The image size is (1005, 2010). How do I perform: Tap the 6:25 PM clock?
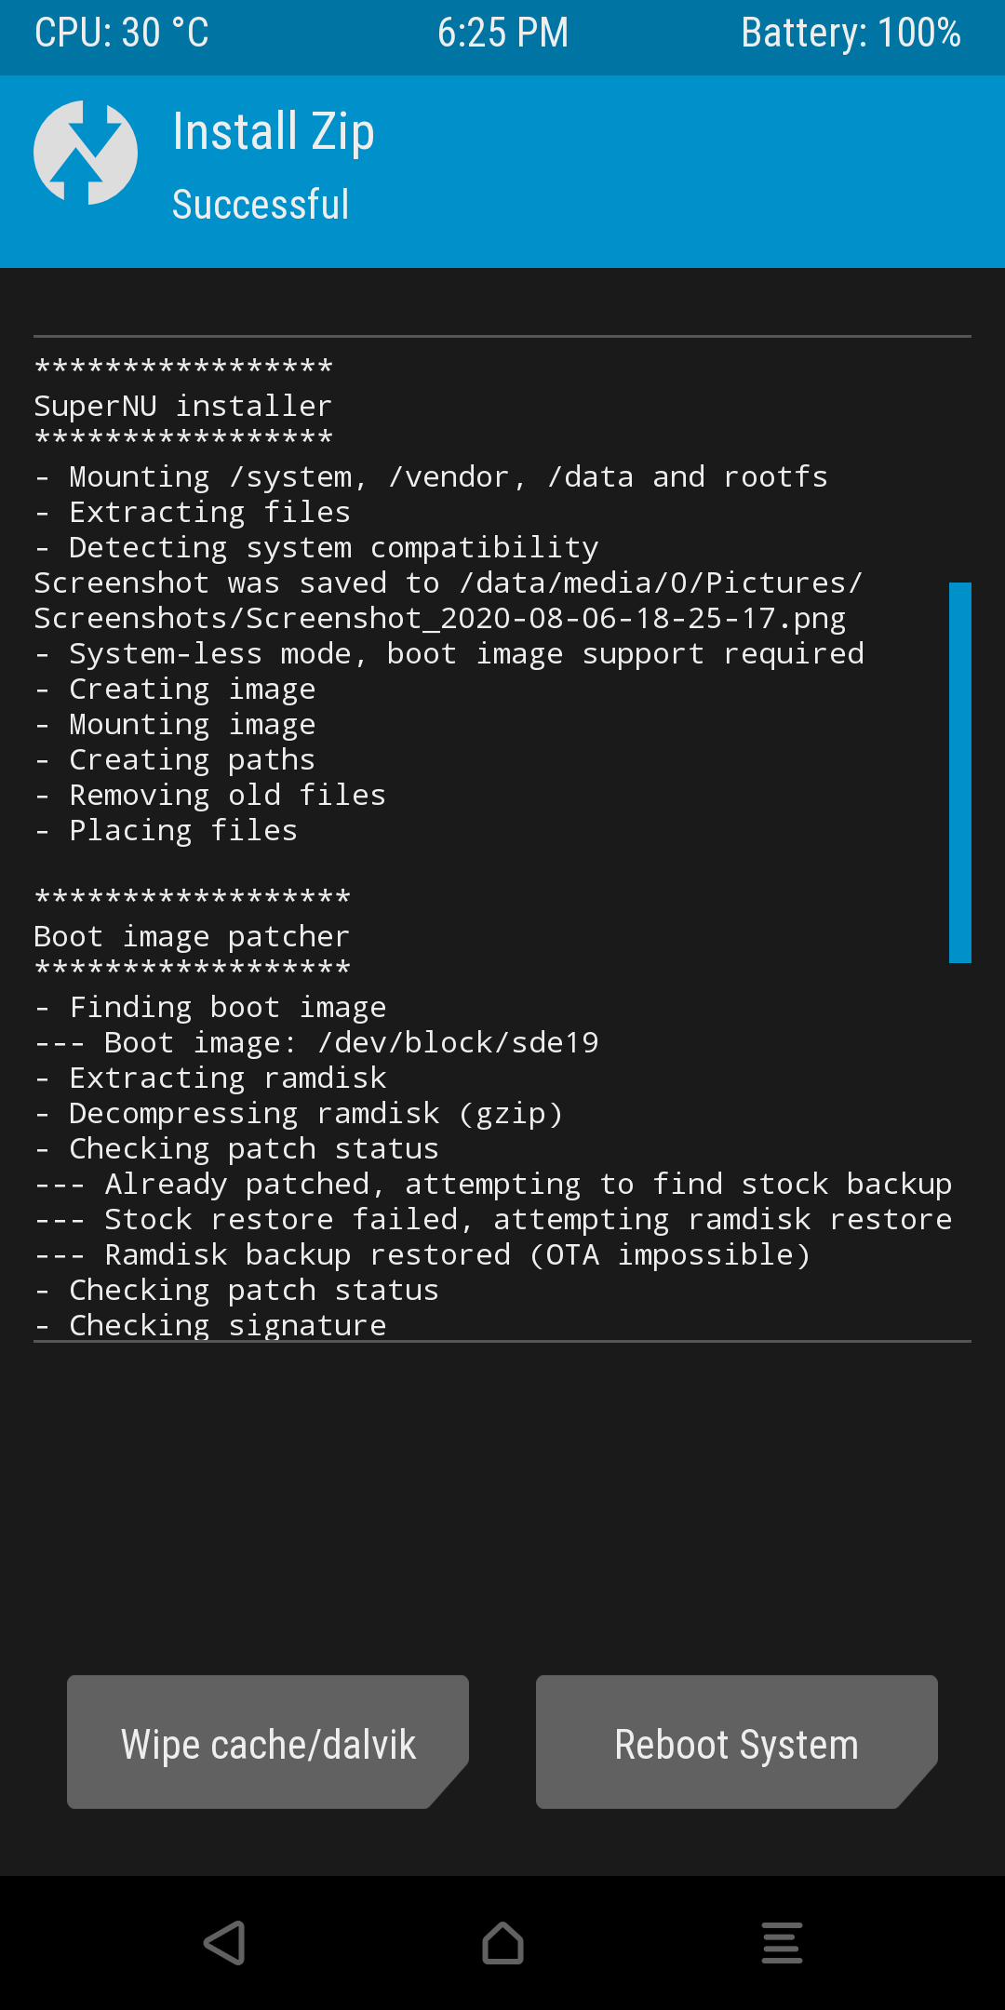point(502,33)
